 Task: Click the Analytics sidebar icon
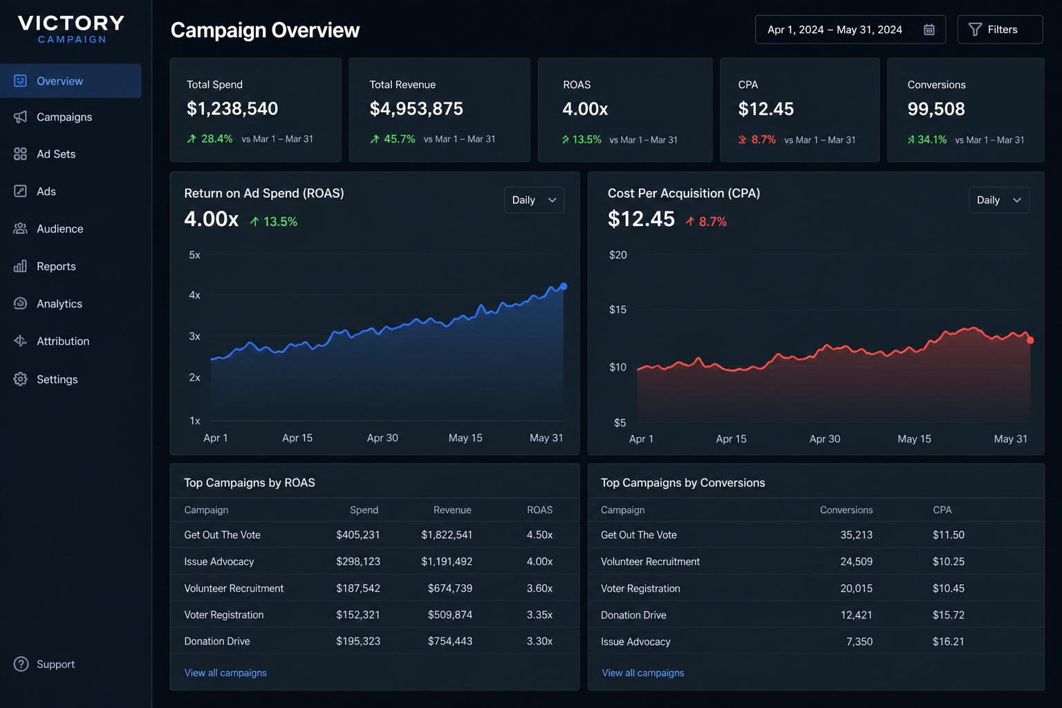pyautogui.click(x=20, y=304)
